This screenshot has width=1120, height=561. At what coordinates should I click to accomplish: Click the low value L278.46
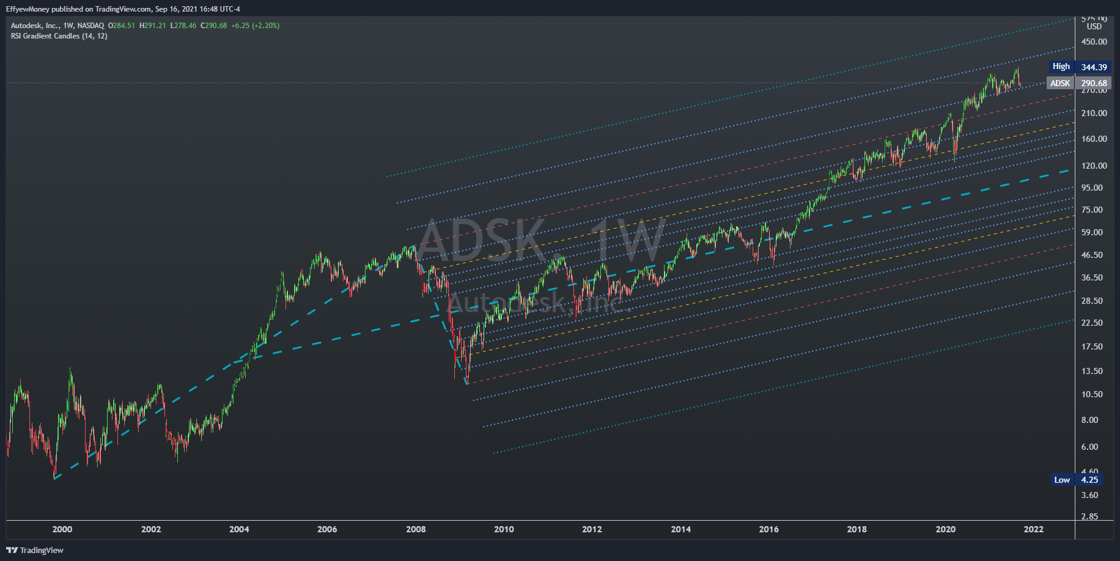[183, 26]
